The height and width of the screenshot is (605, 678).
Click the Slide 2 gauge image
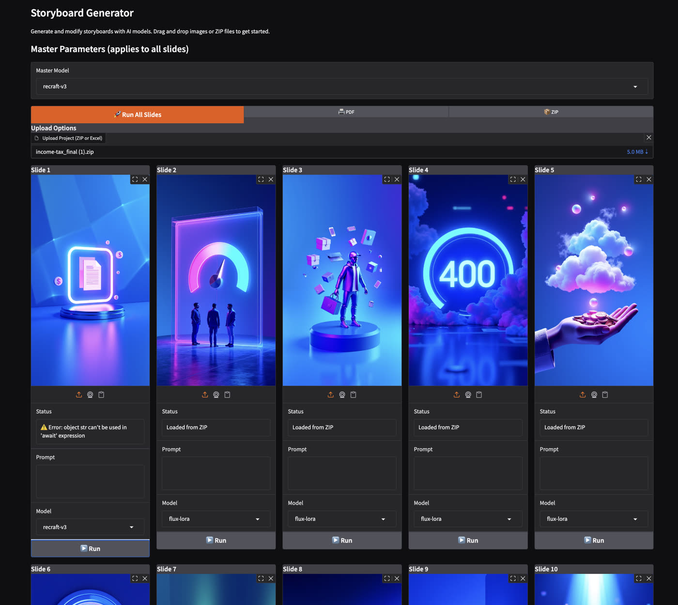[x=216, y=280]
